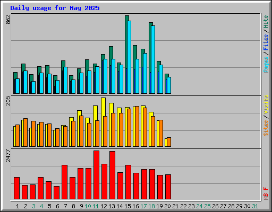Click the Files legend label

click(266, 42)
